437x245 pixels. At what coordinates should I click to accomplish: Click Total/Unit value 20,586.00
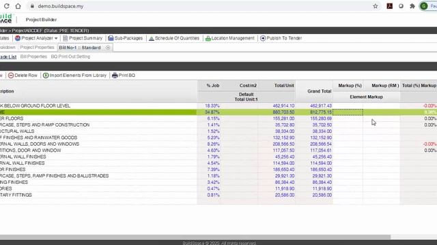[x=285, y=195]
